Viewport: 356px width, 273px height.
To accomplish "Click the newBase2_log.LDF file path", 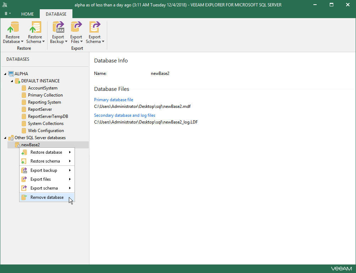I will point(146,122).
